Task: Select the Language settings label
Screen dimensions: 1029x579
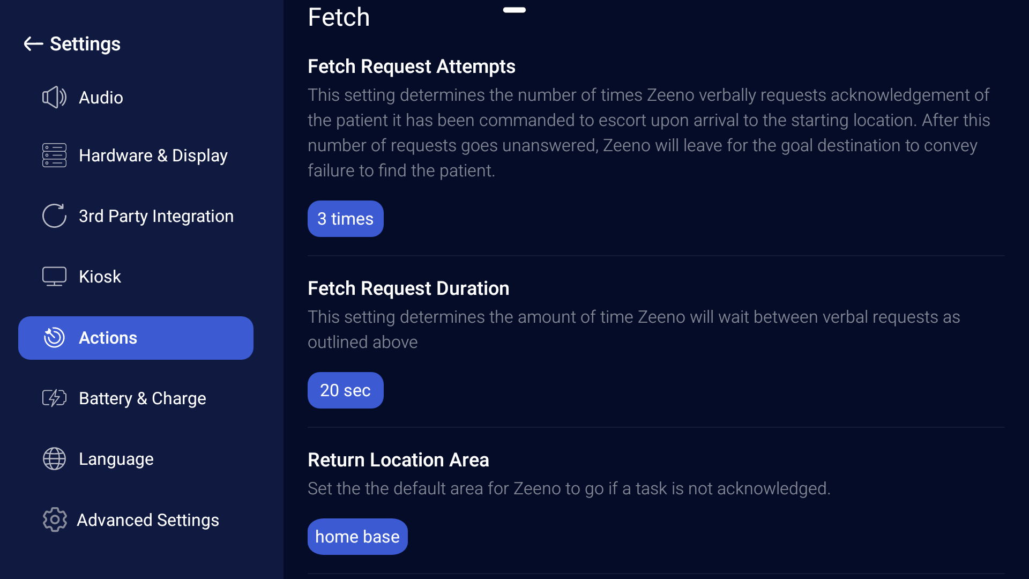Action: [x=116, y=459]
